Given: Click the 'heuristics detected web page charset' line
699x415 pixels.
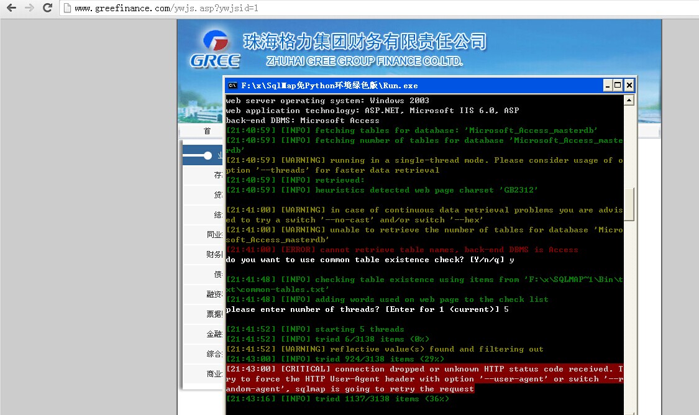Looking at the screenshot, I should [x=382, y=190].
